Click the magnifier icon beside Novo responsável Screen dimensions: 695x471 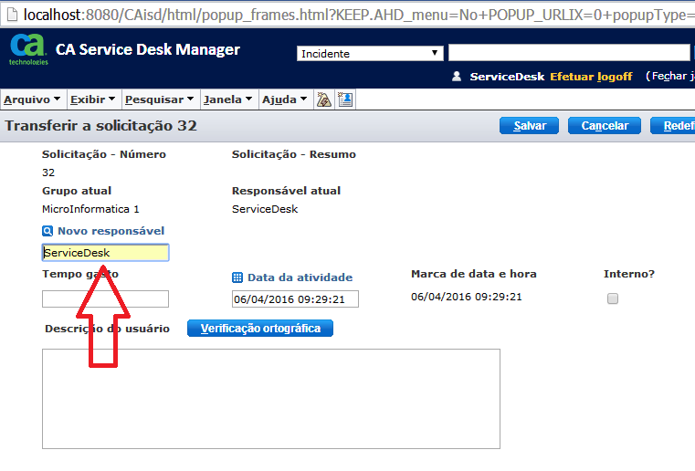[47, 231]
